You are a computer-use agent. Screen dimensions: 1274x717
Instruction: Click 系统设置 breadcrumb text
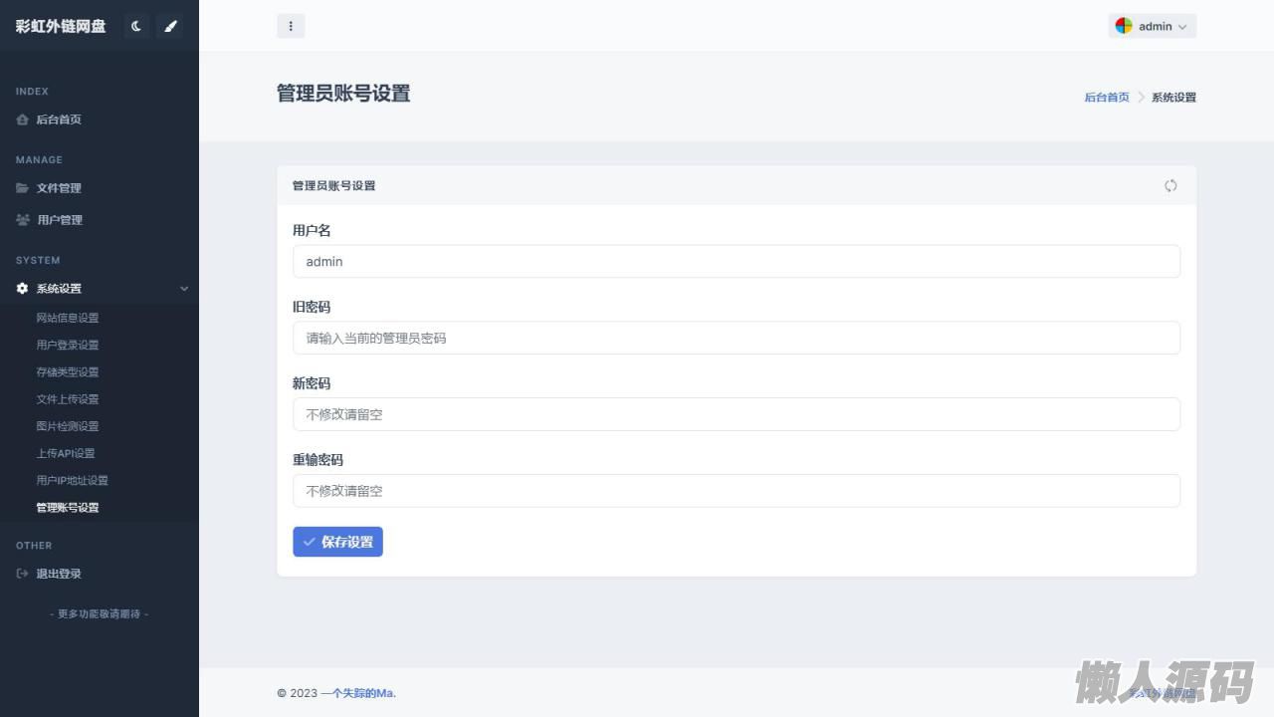point(1173,98)
